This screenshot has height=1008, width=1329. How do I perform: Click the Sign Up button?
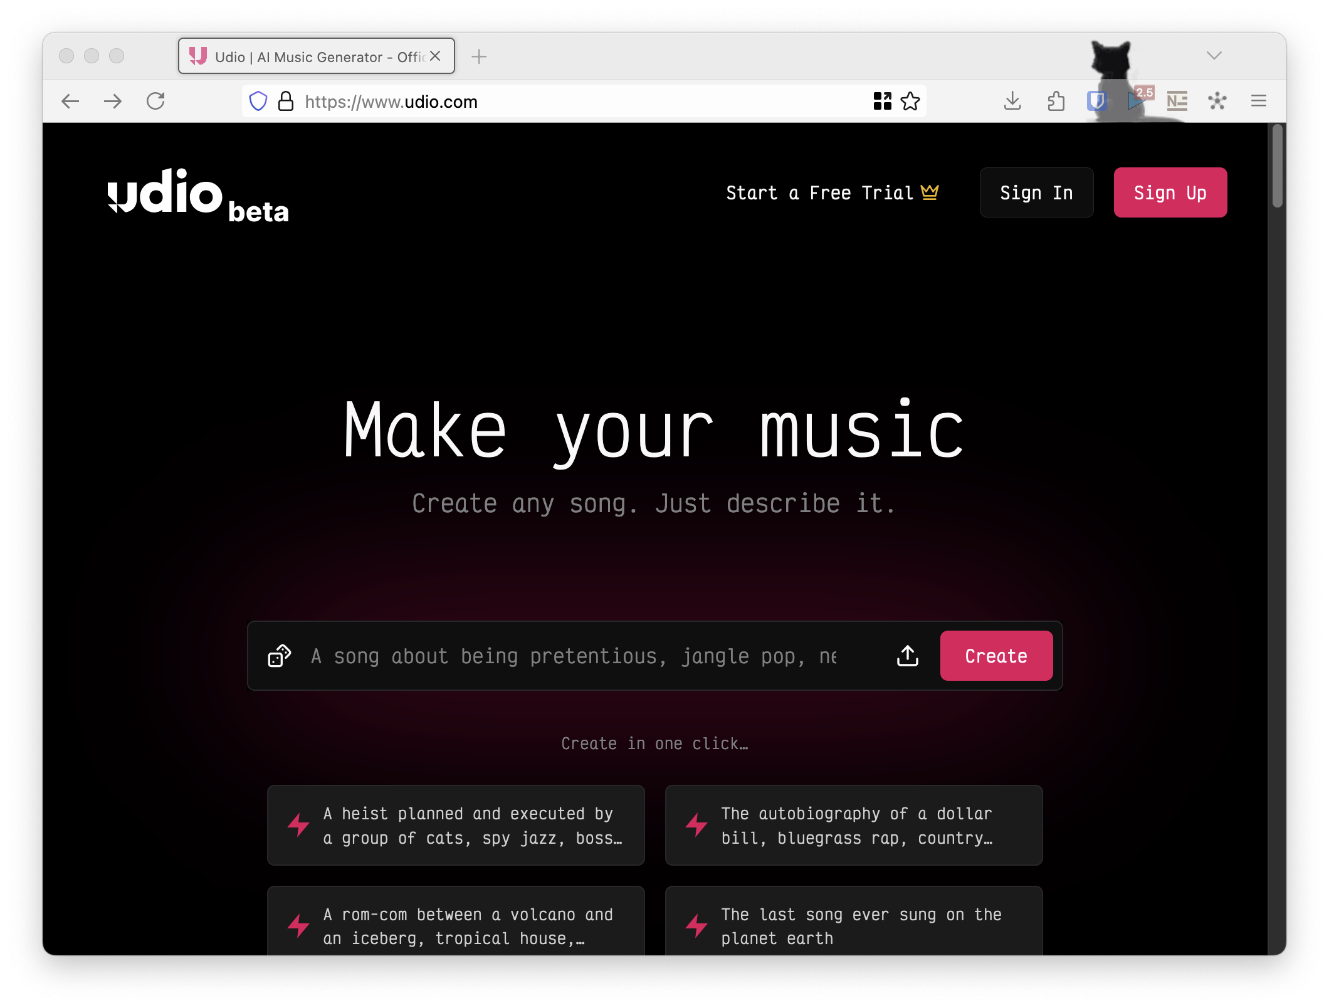(1170, 192)
